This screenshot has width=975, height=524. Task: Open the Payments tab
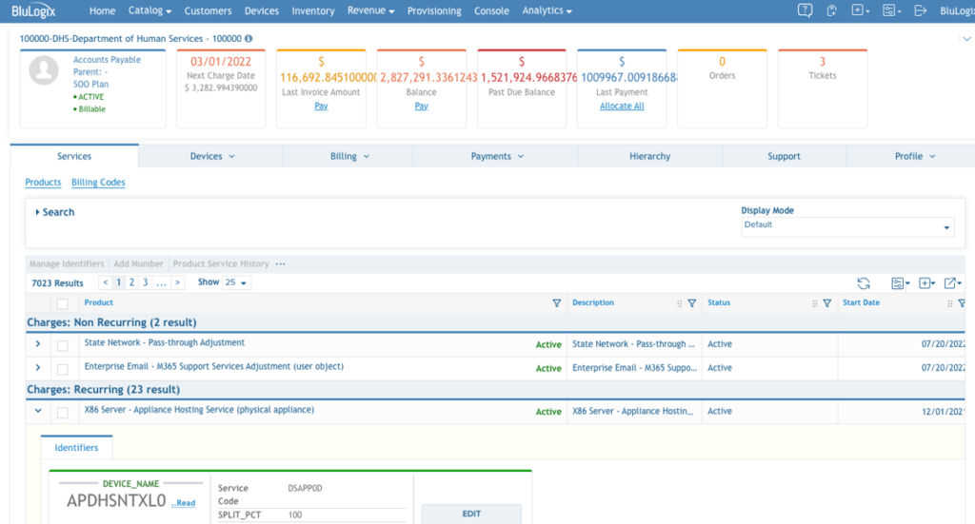[x=497, y=157]
